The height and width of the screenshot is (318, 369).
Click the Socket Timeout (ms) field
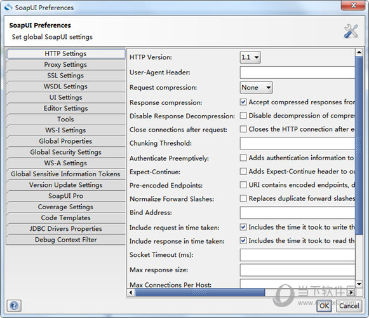[297, 255]
